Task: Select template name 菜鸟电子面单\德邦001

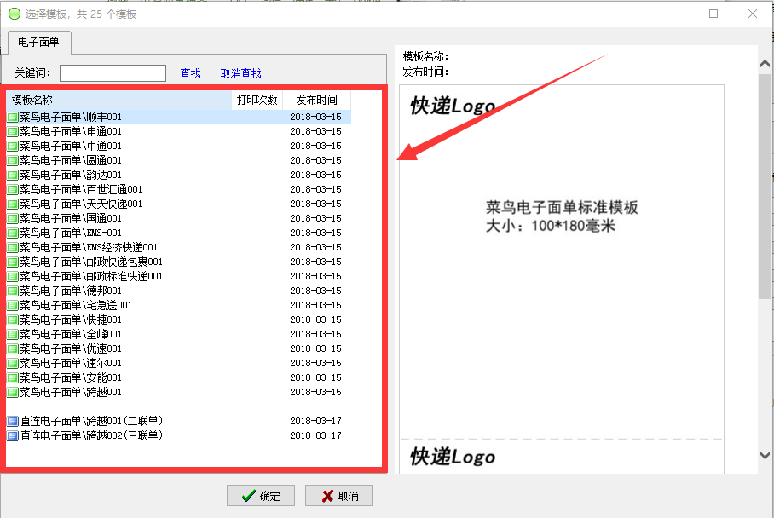Action: click(71, 291)
